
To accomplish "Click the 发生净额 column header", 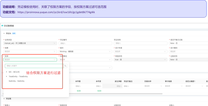I will (x=118, y=81).
